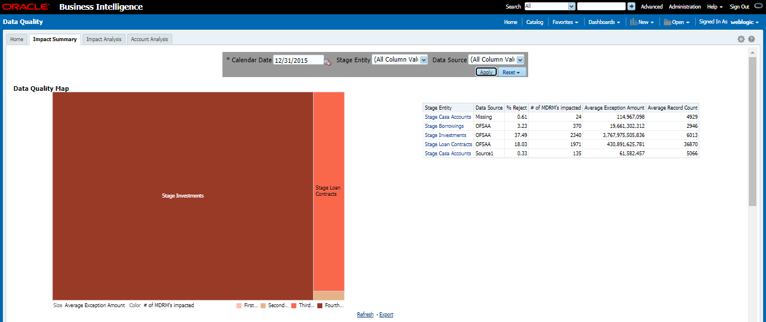Switch to the Impact Analysis tab
Screen dimensions: 766x322
coord(104,39)
